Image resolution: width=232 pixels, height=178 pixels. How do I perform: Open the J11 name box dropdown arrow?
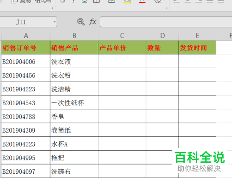(54, 22)
